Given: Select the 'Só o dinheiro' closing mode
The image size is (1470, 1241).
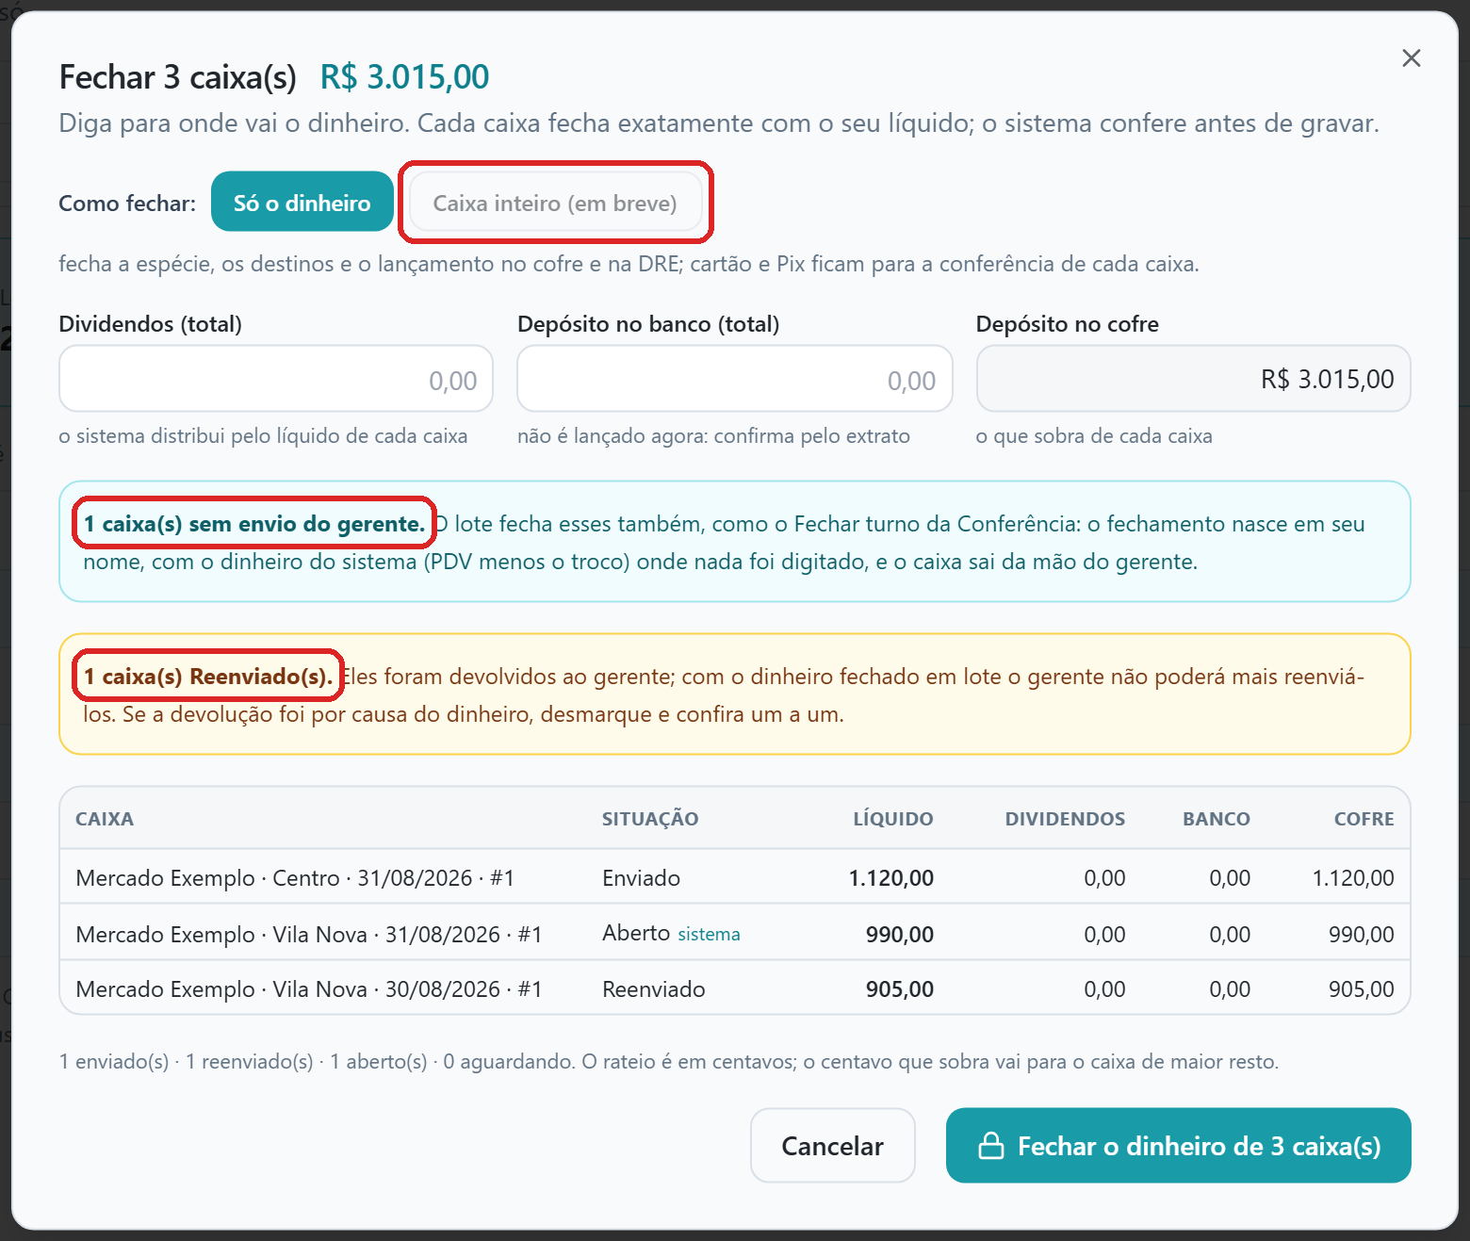Looking at the screenshot, I should (302, 202).
